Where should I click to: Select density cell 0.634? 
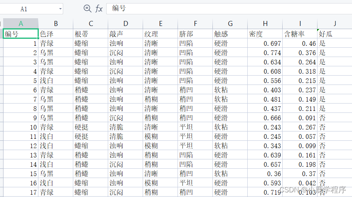265,62
